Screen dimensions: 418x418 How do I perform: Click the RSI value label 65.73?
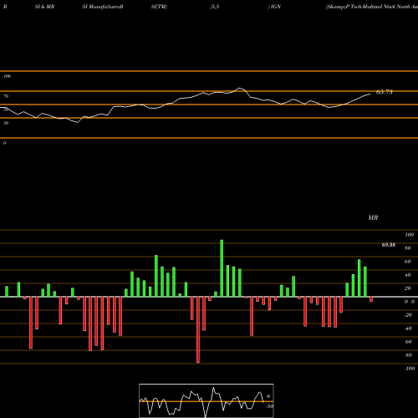[385, 92]
